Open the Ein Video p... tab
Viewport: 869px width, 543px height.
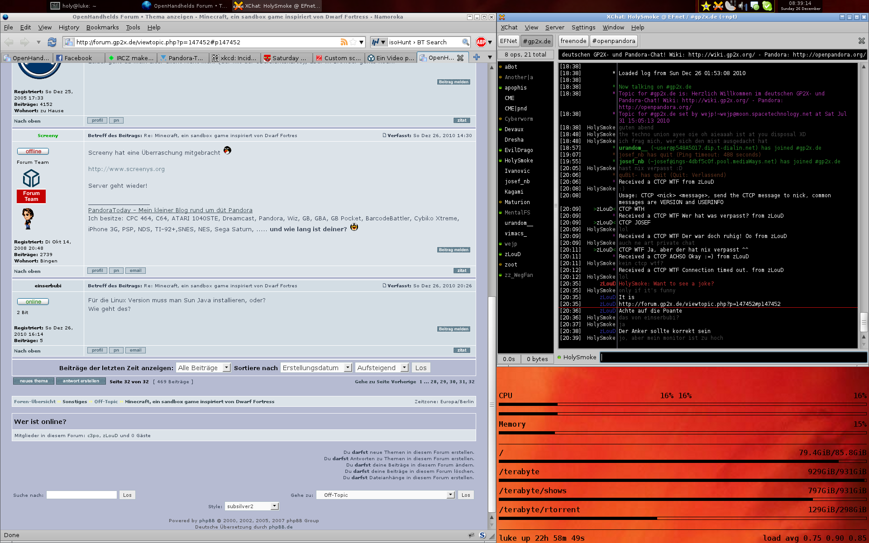[391, 58]
